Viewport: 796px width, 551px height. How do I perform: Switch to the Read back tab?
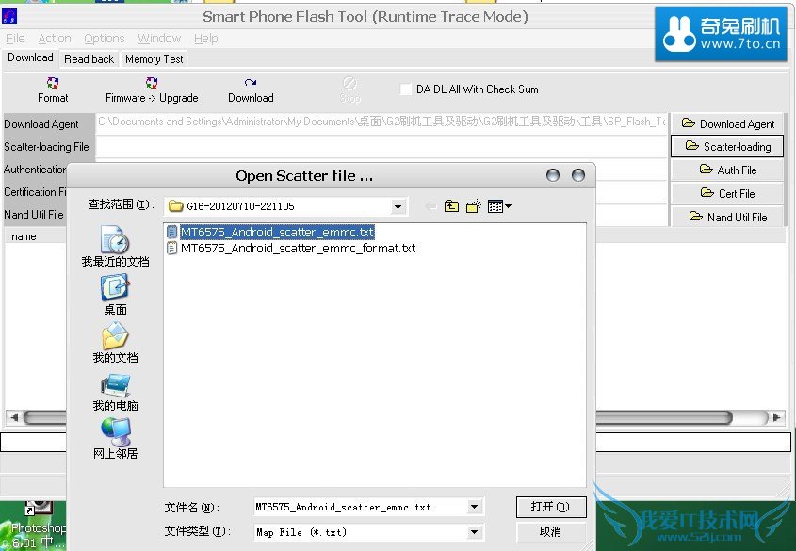pos(89,58)
